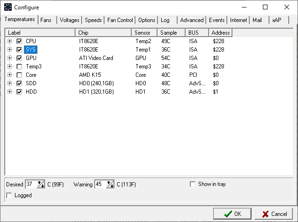Image resolution: width=298 pixels, height=222 pixels.
Task: Open the Internet tab
Action: click(238, 20)
